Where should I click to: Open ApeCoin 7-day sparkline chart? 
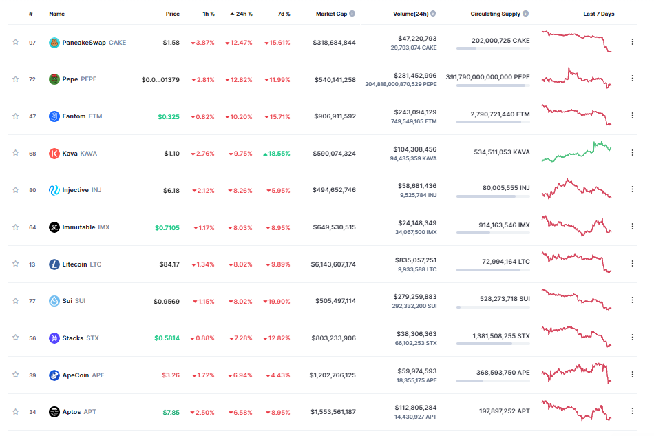576,373
